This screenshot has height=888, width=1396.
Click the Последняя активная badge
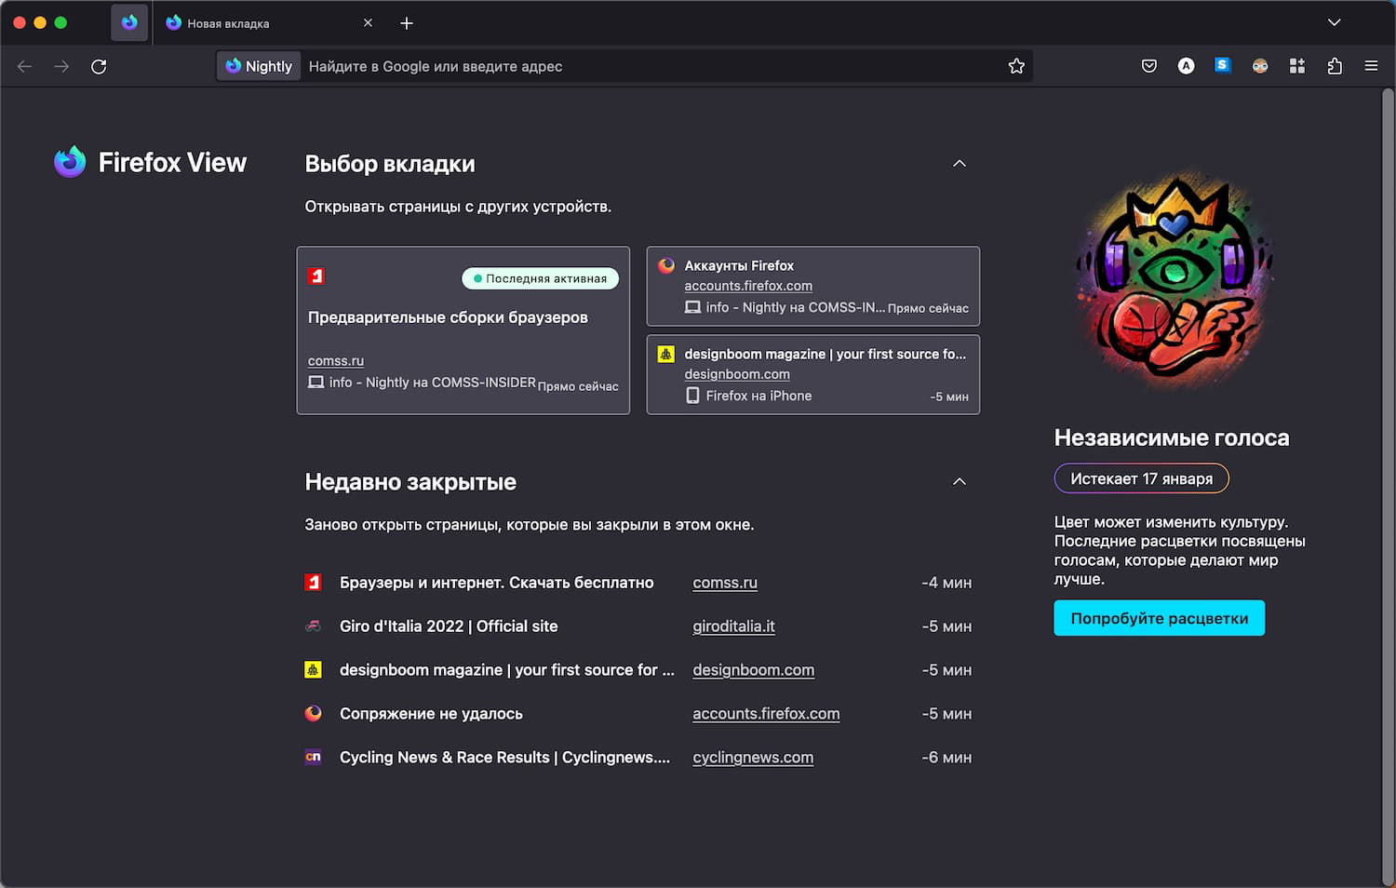540,278
